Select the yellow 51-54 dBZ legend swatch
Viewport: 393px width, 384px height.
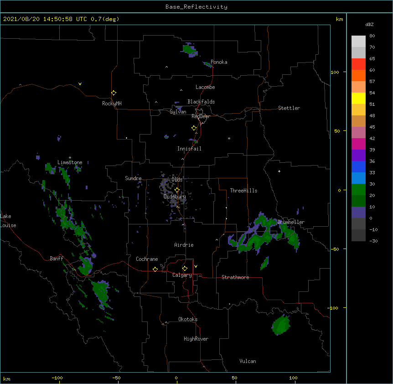tap(358, 98)
